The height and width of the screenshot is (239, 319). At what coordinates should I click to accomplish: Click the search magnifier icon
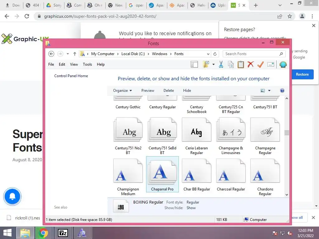281,54
